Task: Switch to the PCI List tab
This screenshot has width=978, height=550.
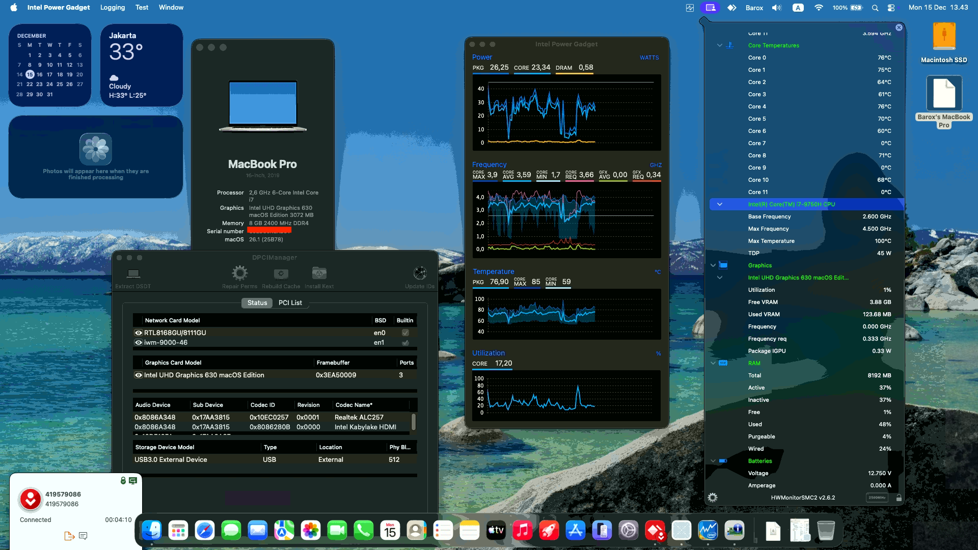Action: click(x=289, y=302)
